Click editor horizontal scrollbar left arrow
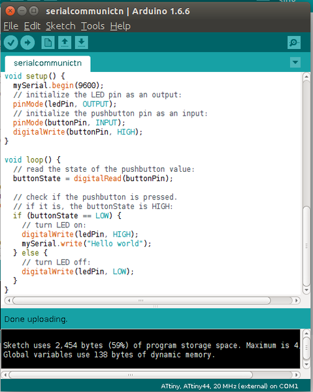The image size is (313, 392). click(8, 301)
